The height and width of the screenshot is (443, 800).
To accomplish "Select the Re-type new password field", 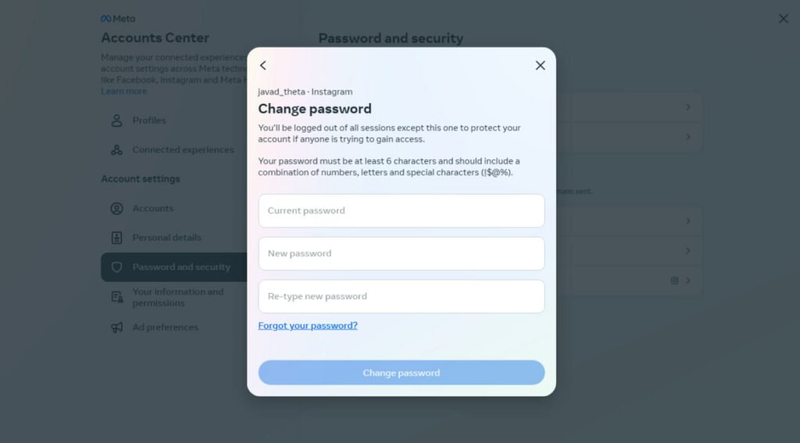I will click(x=401, y=297).
